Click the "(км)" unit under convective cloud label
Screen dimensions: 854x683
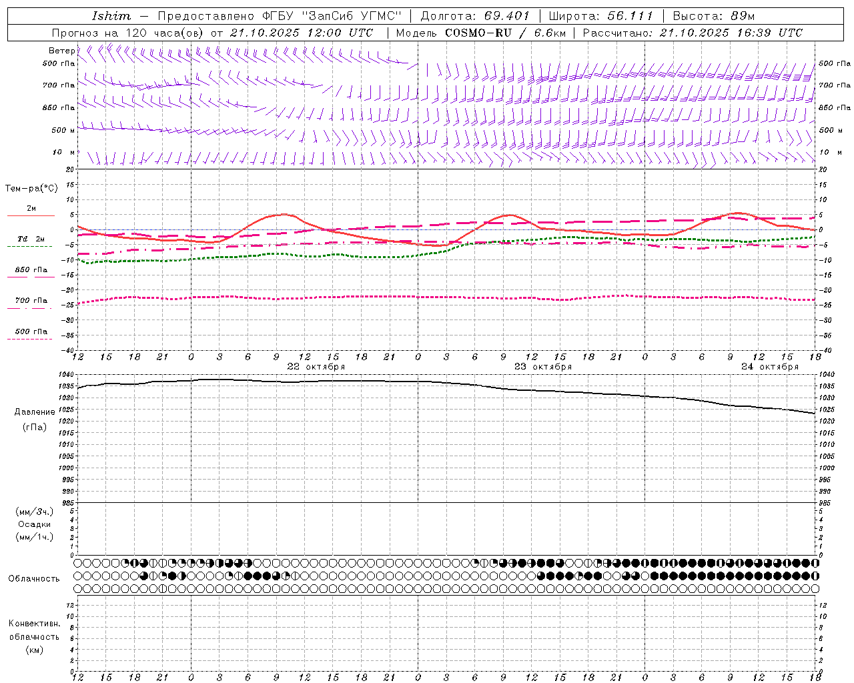tap(35, 650)
